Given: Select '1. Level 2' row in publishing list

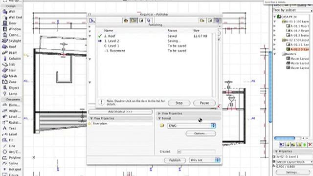Looking at the screenshot, I should [155, 41].
